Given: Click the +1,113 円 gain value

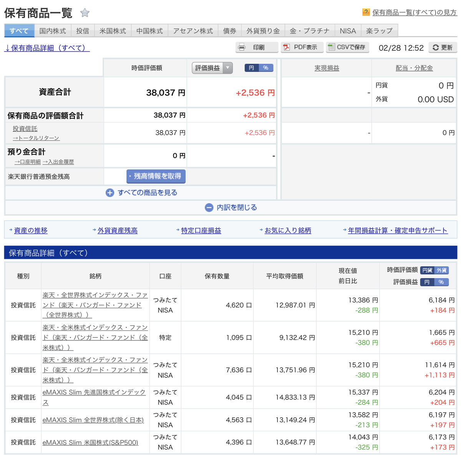Looking at the screenshot, I should pos(439,375).
